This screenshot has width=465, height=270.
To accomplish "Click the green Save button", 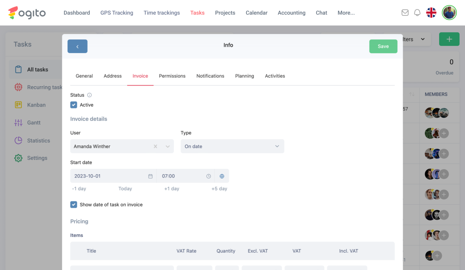I will point(383,46).
